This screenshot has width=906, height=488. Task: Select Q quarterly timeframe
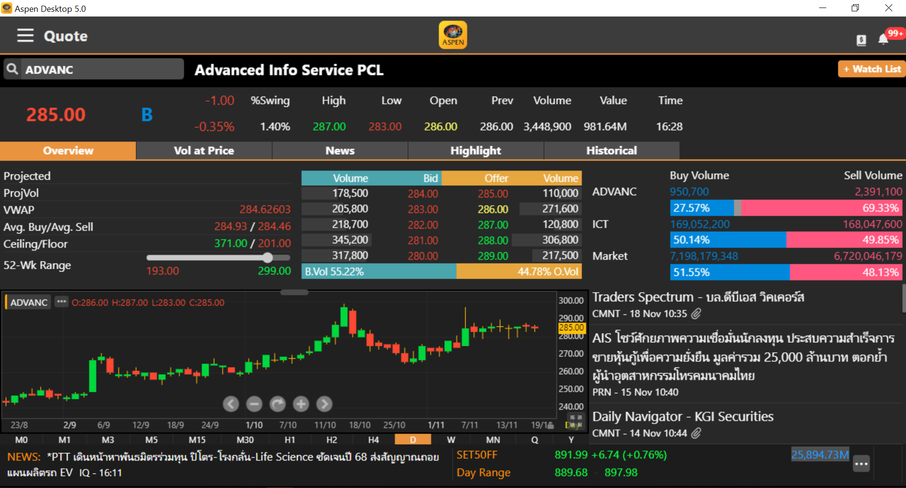(x=535, y=439)
